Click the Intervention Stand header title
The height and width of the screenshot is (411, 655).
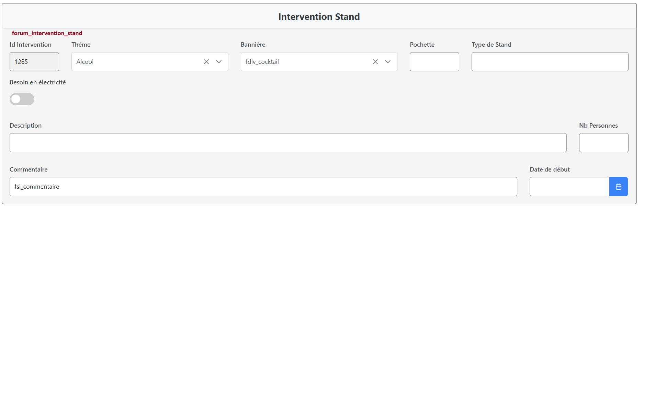coord(319,16)
